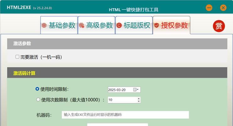Click the 机器码 label
This screenshot has width=233, height=126.
44,115
